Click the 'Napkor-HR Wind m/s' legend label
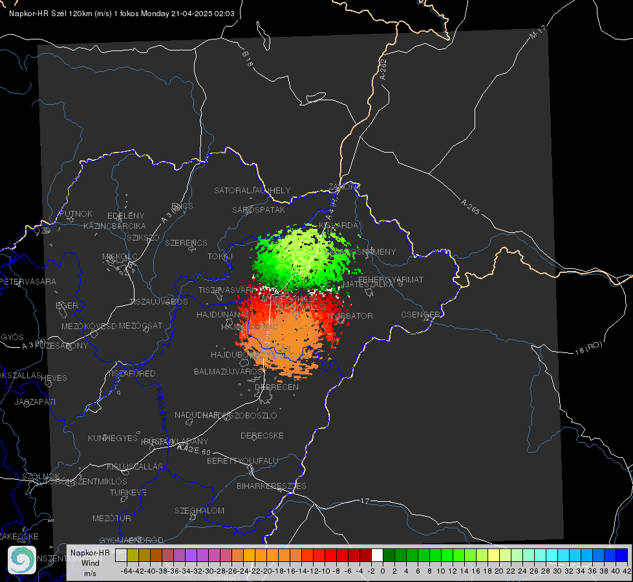Viewport: 633px width, 582px height. click(90, 563)
